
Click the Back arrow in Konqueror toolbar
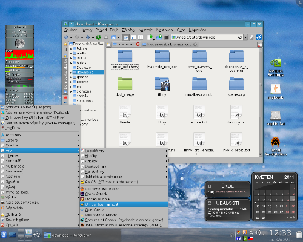click(x=66, y=38)
